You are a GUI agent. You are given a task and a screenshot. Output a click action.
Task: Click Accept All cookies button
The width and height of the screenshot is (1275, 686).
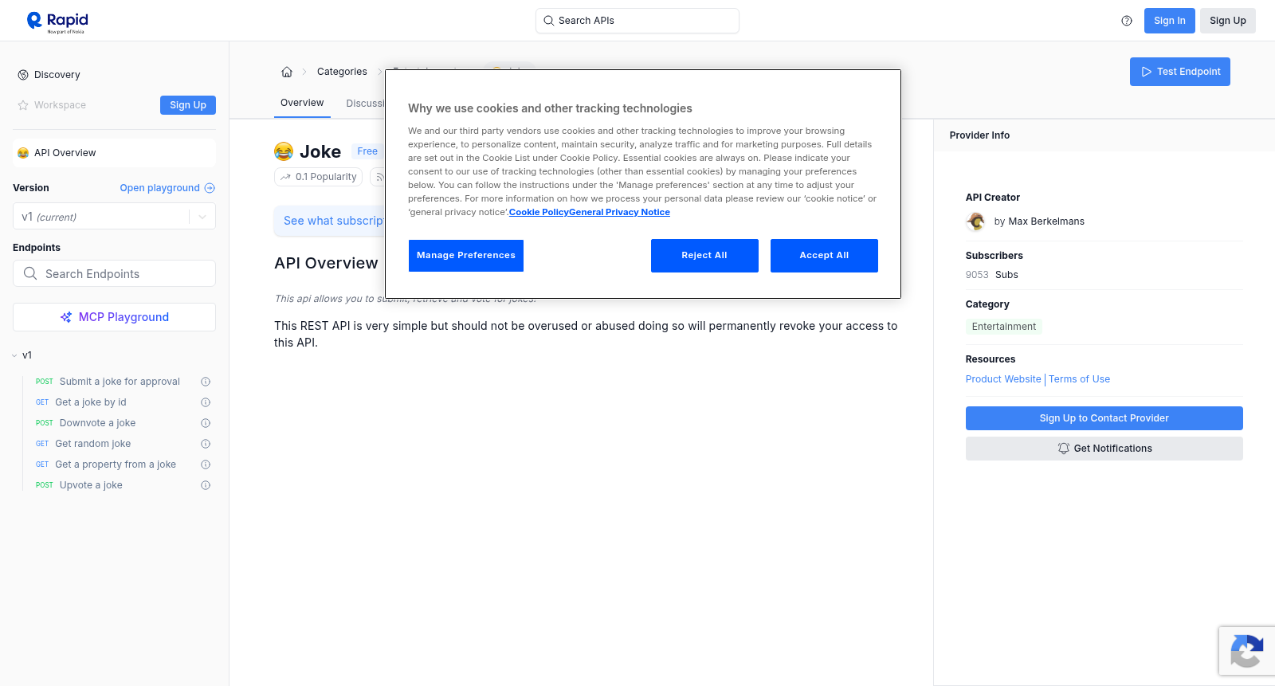(824, 256)
